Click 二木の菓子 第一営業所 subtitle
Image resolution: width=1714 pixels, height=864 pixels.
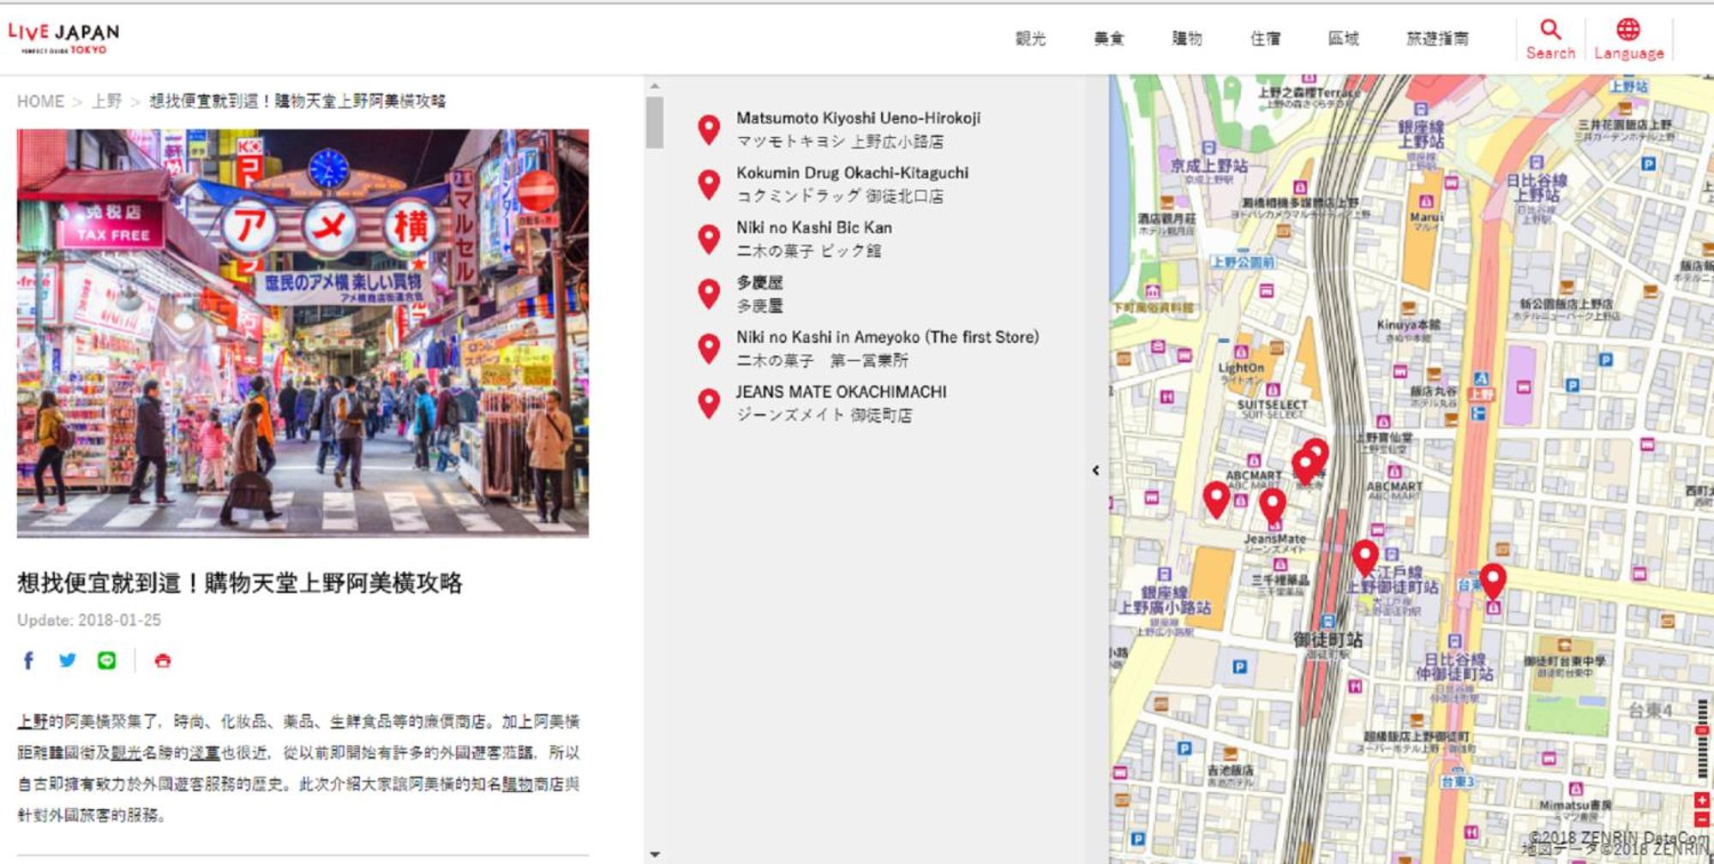click(823, 361)
